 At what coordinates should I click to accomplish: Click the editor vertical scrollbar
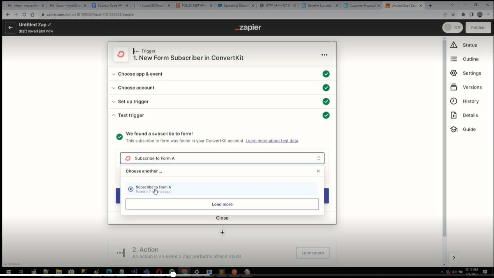[x=444, y=138]
